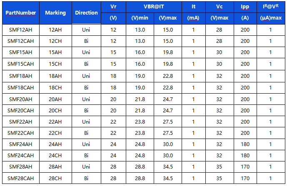
Task: Click the 180 Ipp value for SMF24CAH
Action: [x=245, y=156]
